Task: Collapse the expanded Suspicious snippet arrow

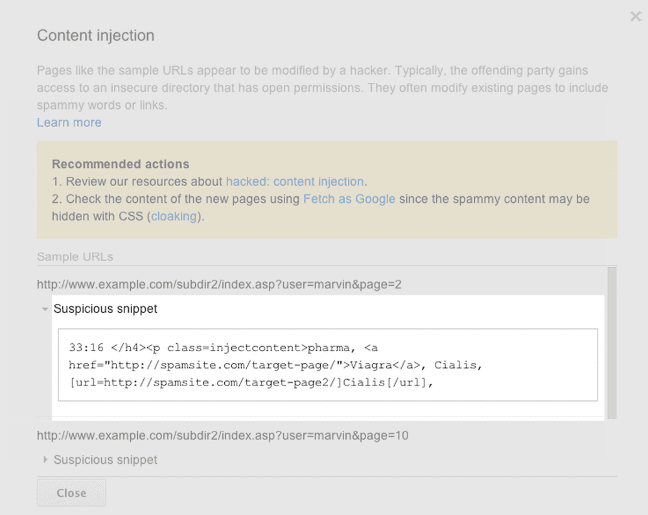Action: click(x=45, y=310)
